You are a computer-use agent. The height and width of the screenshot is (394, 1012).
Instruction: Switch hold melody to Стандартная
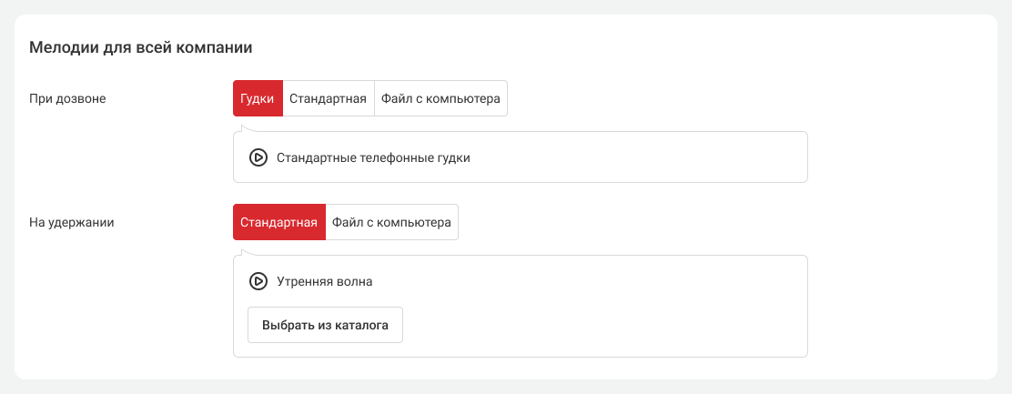(278, 222)
